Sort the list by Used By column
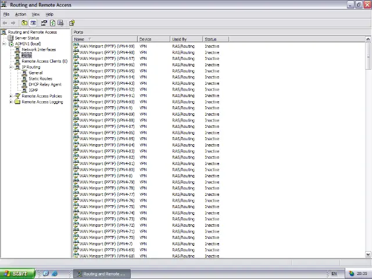Screen dimensions: 372x279 (187, 39)
